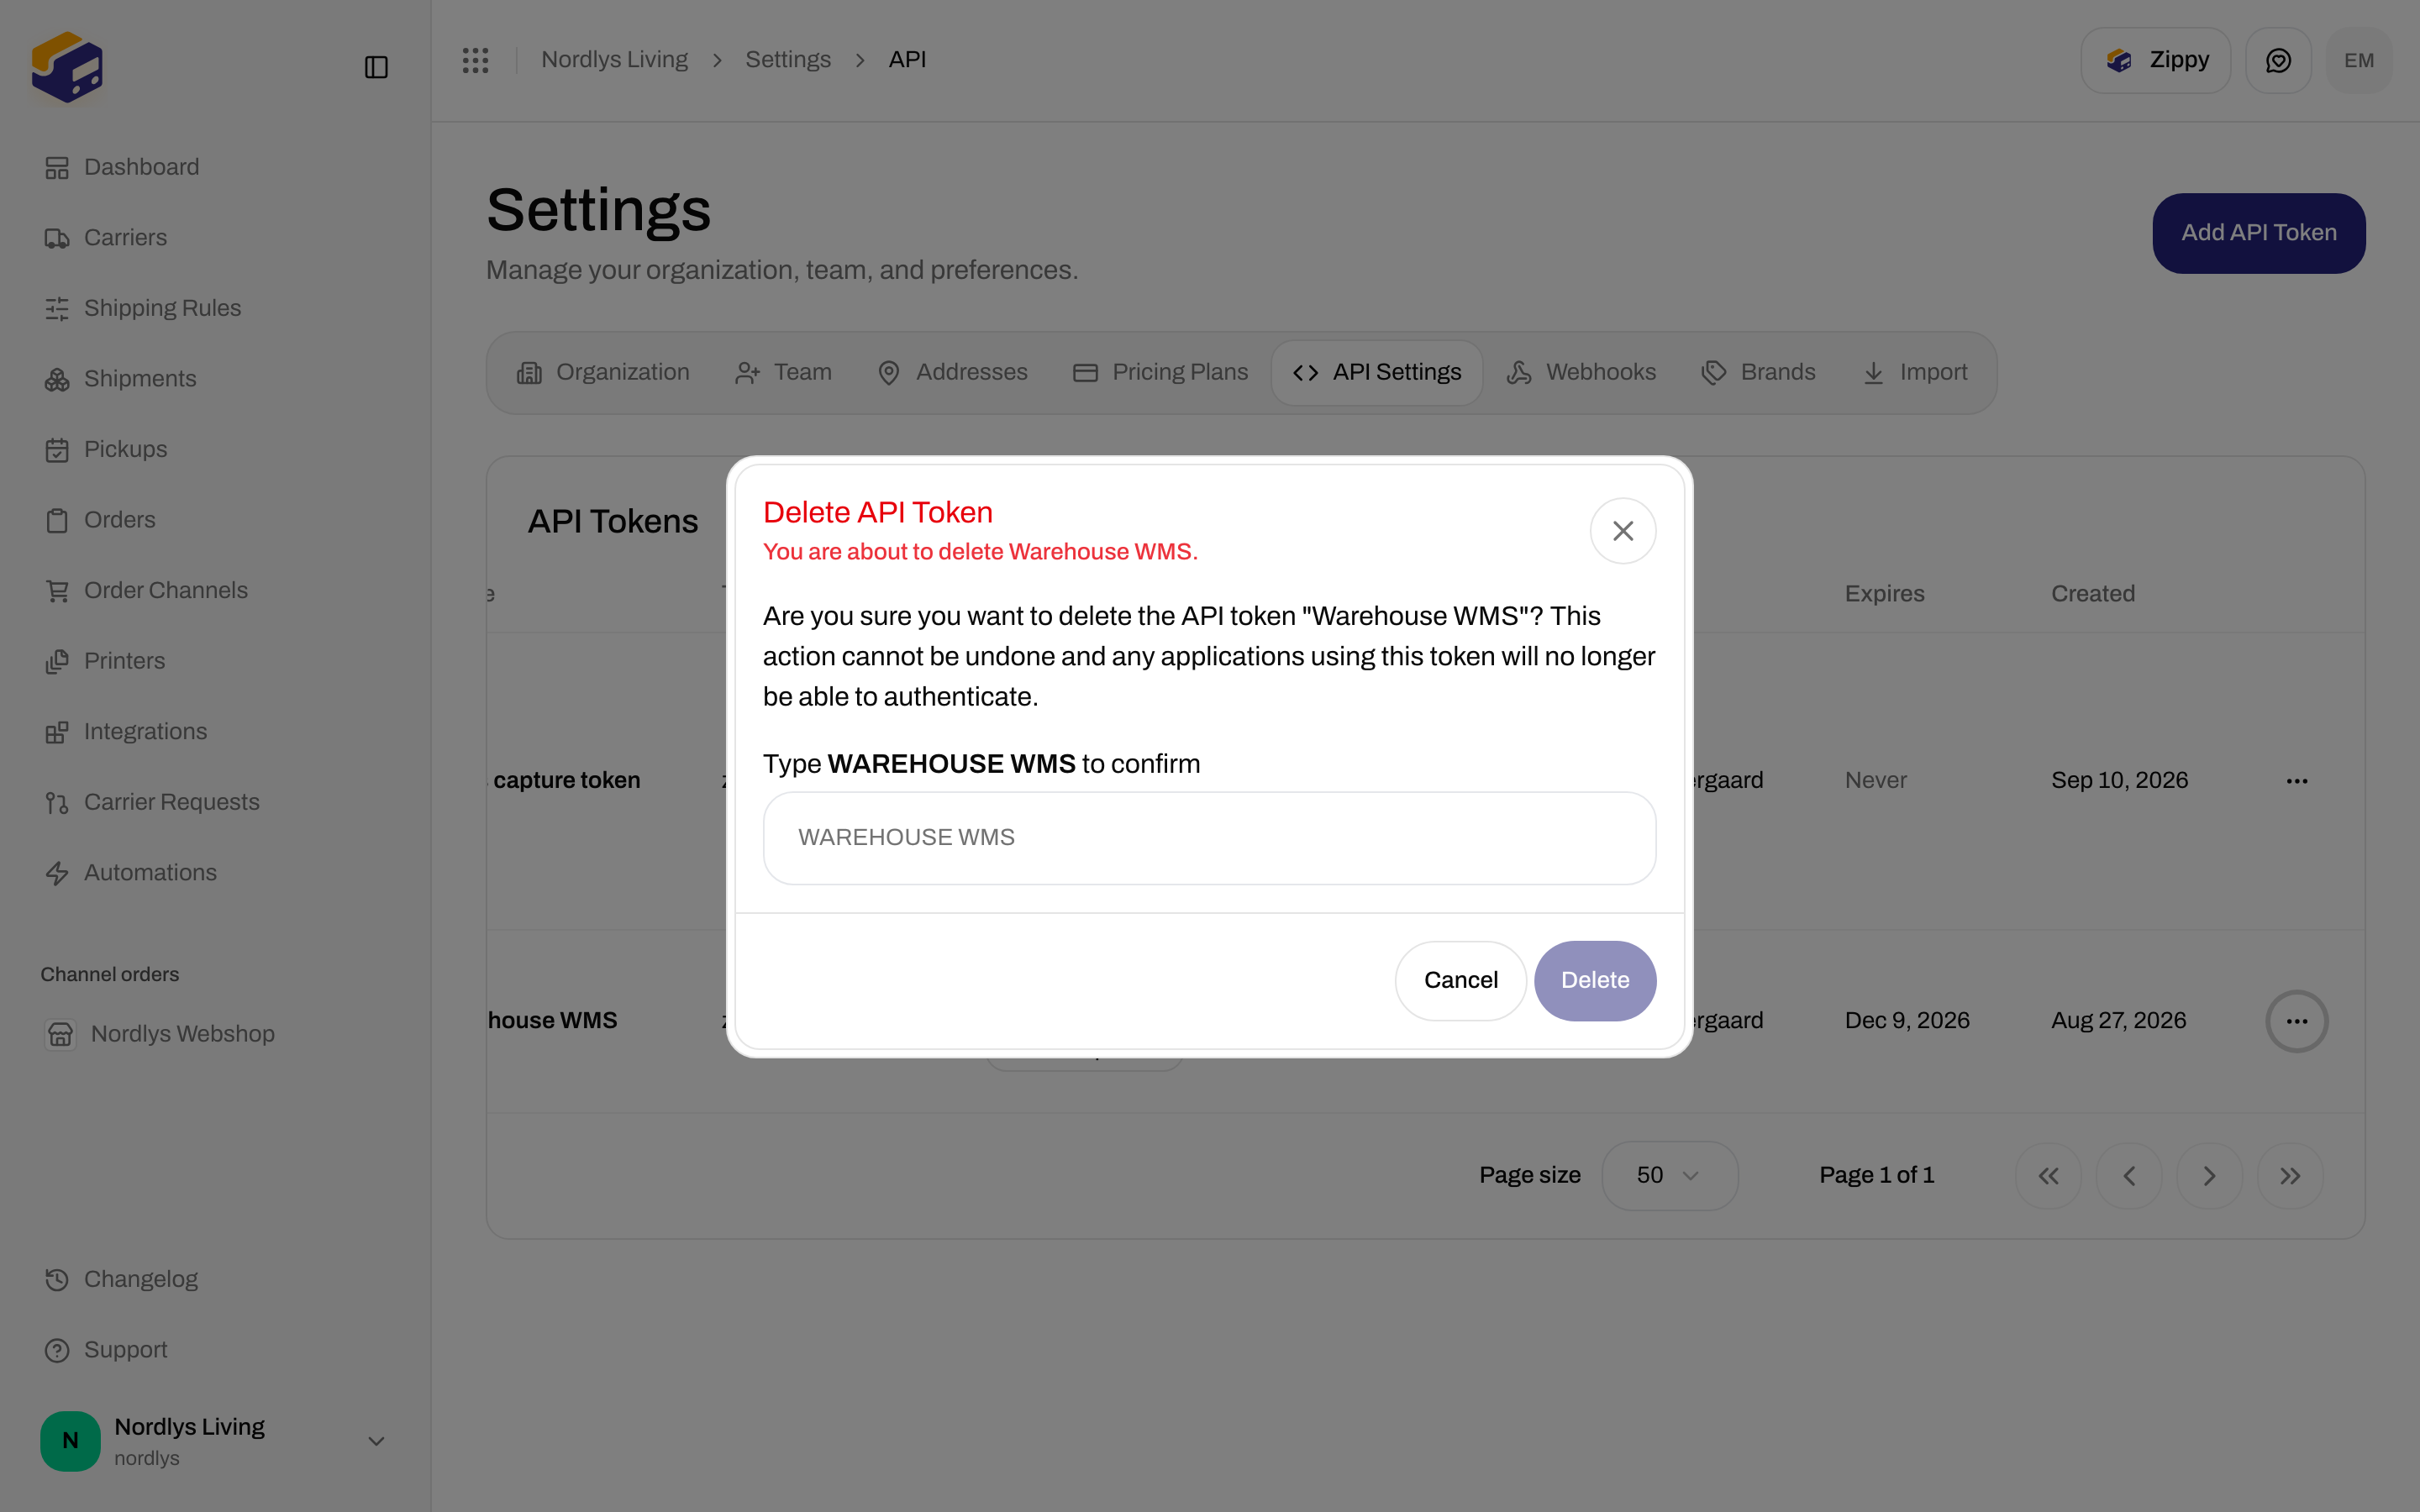
Task: Select the API Settings tab
Action: (1376, 373)
